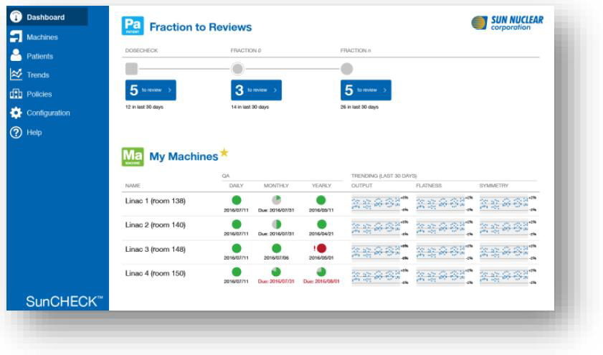
Task: Open DoseCheck 5 to review button
Action: 149,92
